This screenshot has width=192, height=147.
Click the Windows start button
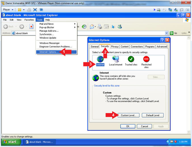point(11,142)
